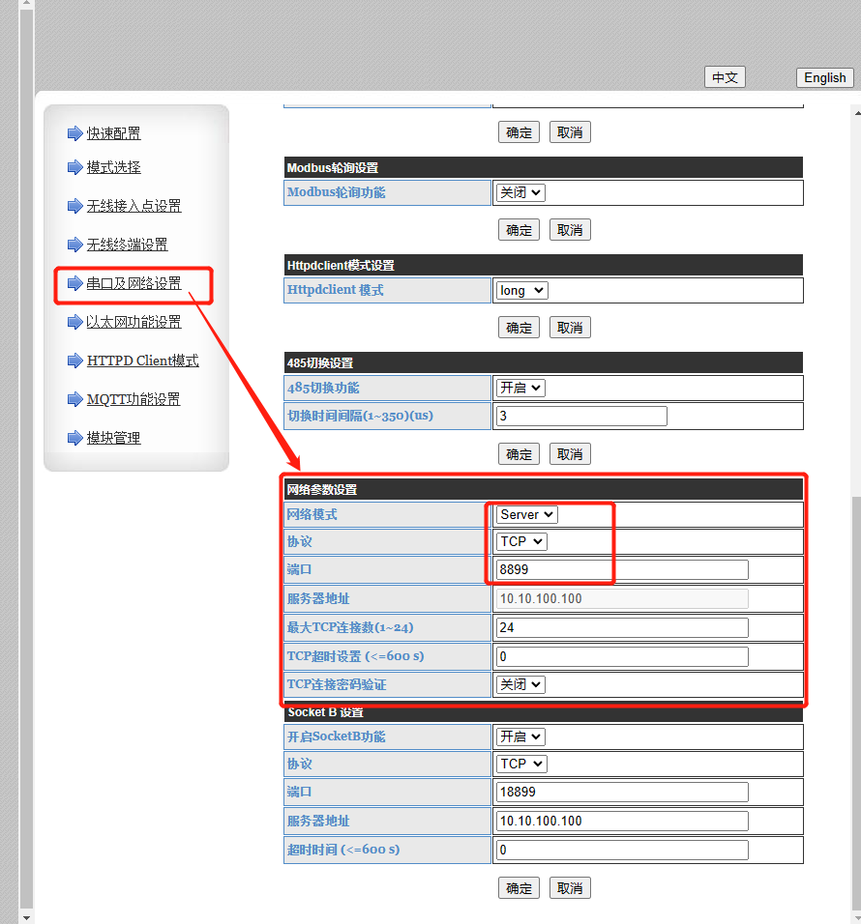Toggle the TCP连接密码验证 selector
This screenshot has width=861, height=924.
pos(520,684)
